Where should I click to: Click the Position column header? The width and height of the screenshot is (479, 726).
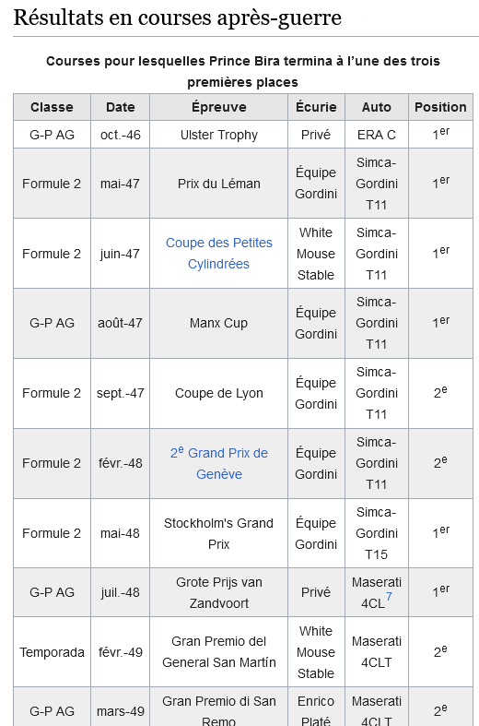click(x=440, y=107)
